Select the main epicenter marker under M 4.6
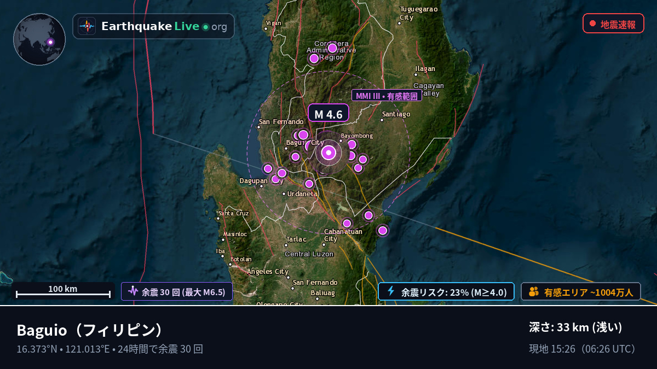The height and width of the screenshot is (369, 657). tap(328, 153)
